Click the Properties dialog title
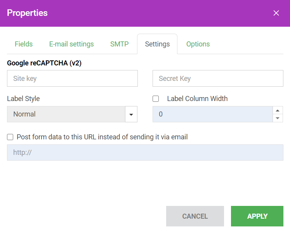The height and width of the screenshot is (233, 290). [x=27, y=13]
